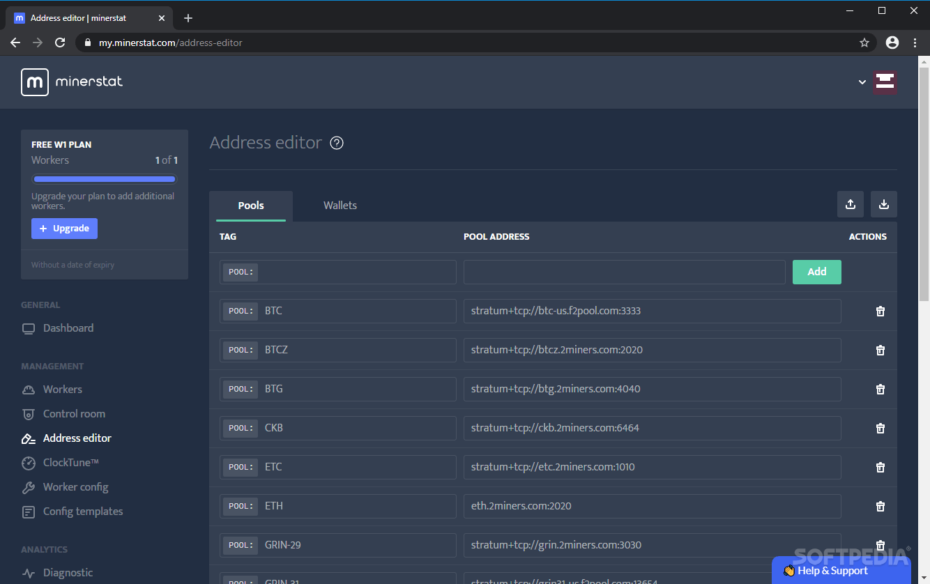Edit the ETC tag field

tap(338, 467)
